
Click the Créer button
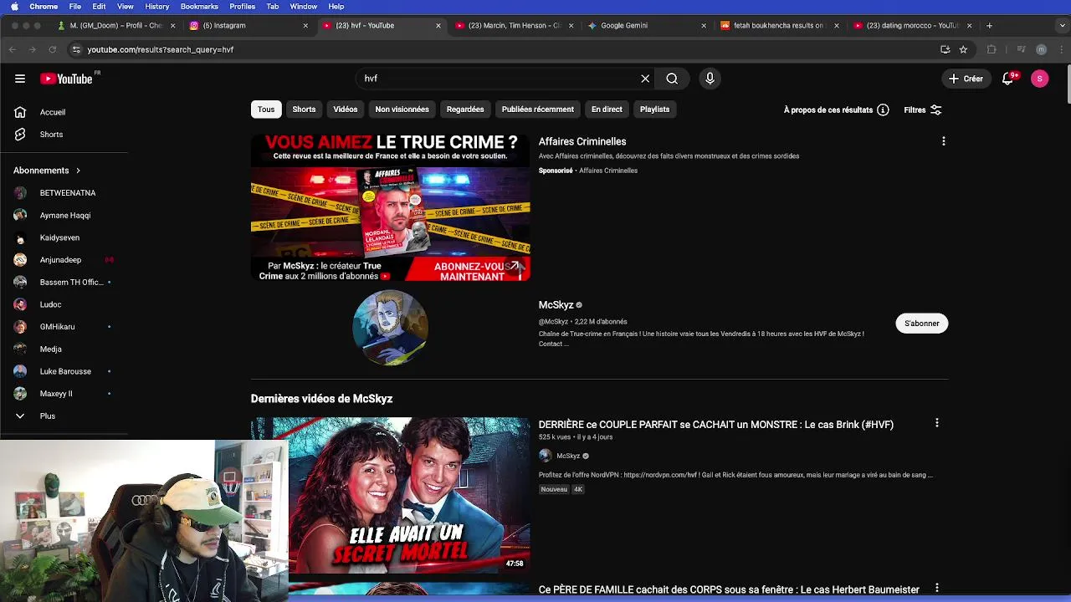(965, 79)
